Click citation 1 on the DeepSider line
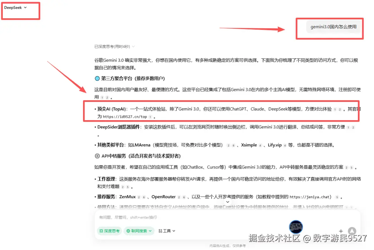 (348, 127)
